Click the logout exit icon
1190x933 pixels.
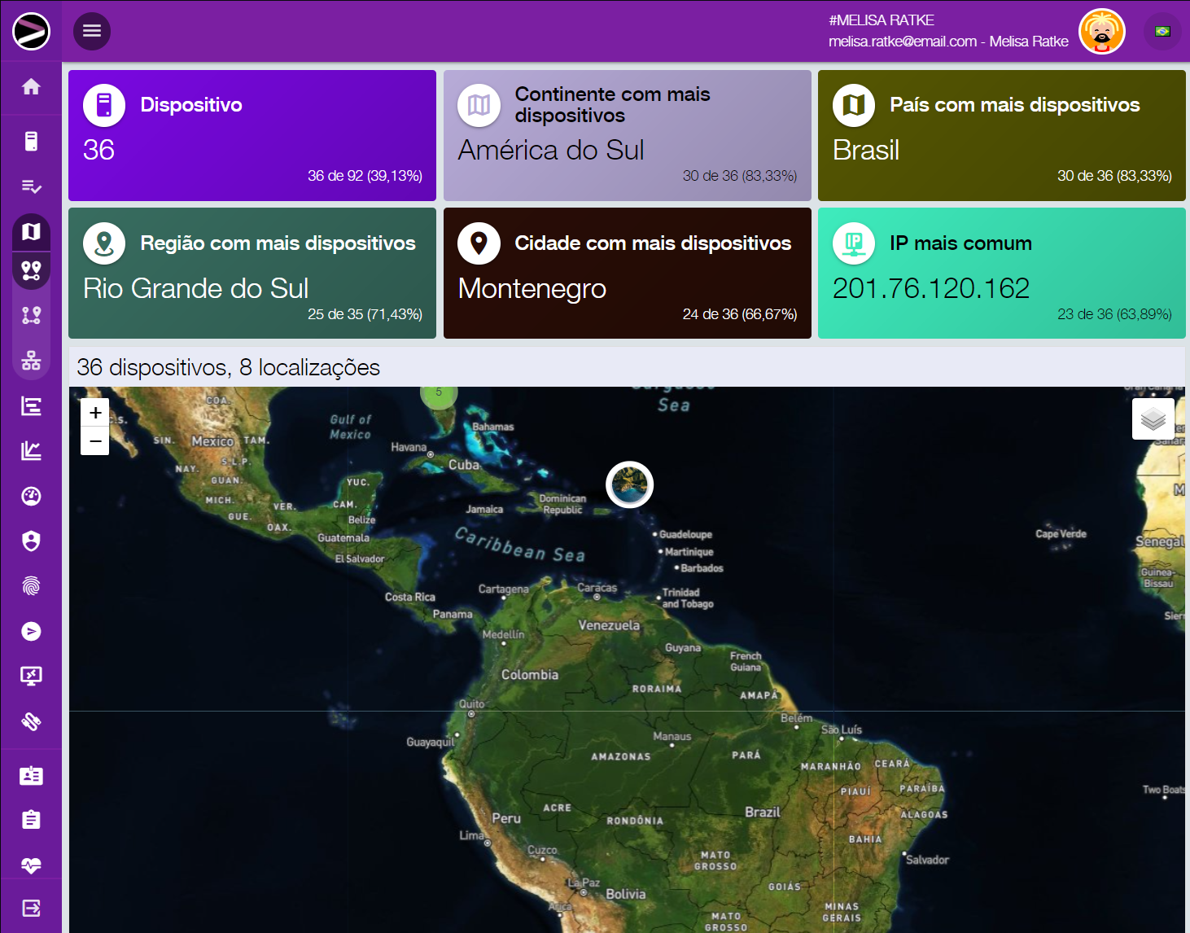click(31, 909)
